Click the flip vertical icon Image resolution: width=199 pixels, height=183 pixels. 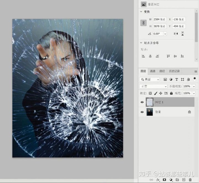[x=182, y=34]
